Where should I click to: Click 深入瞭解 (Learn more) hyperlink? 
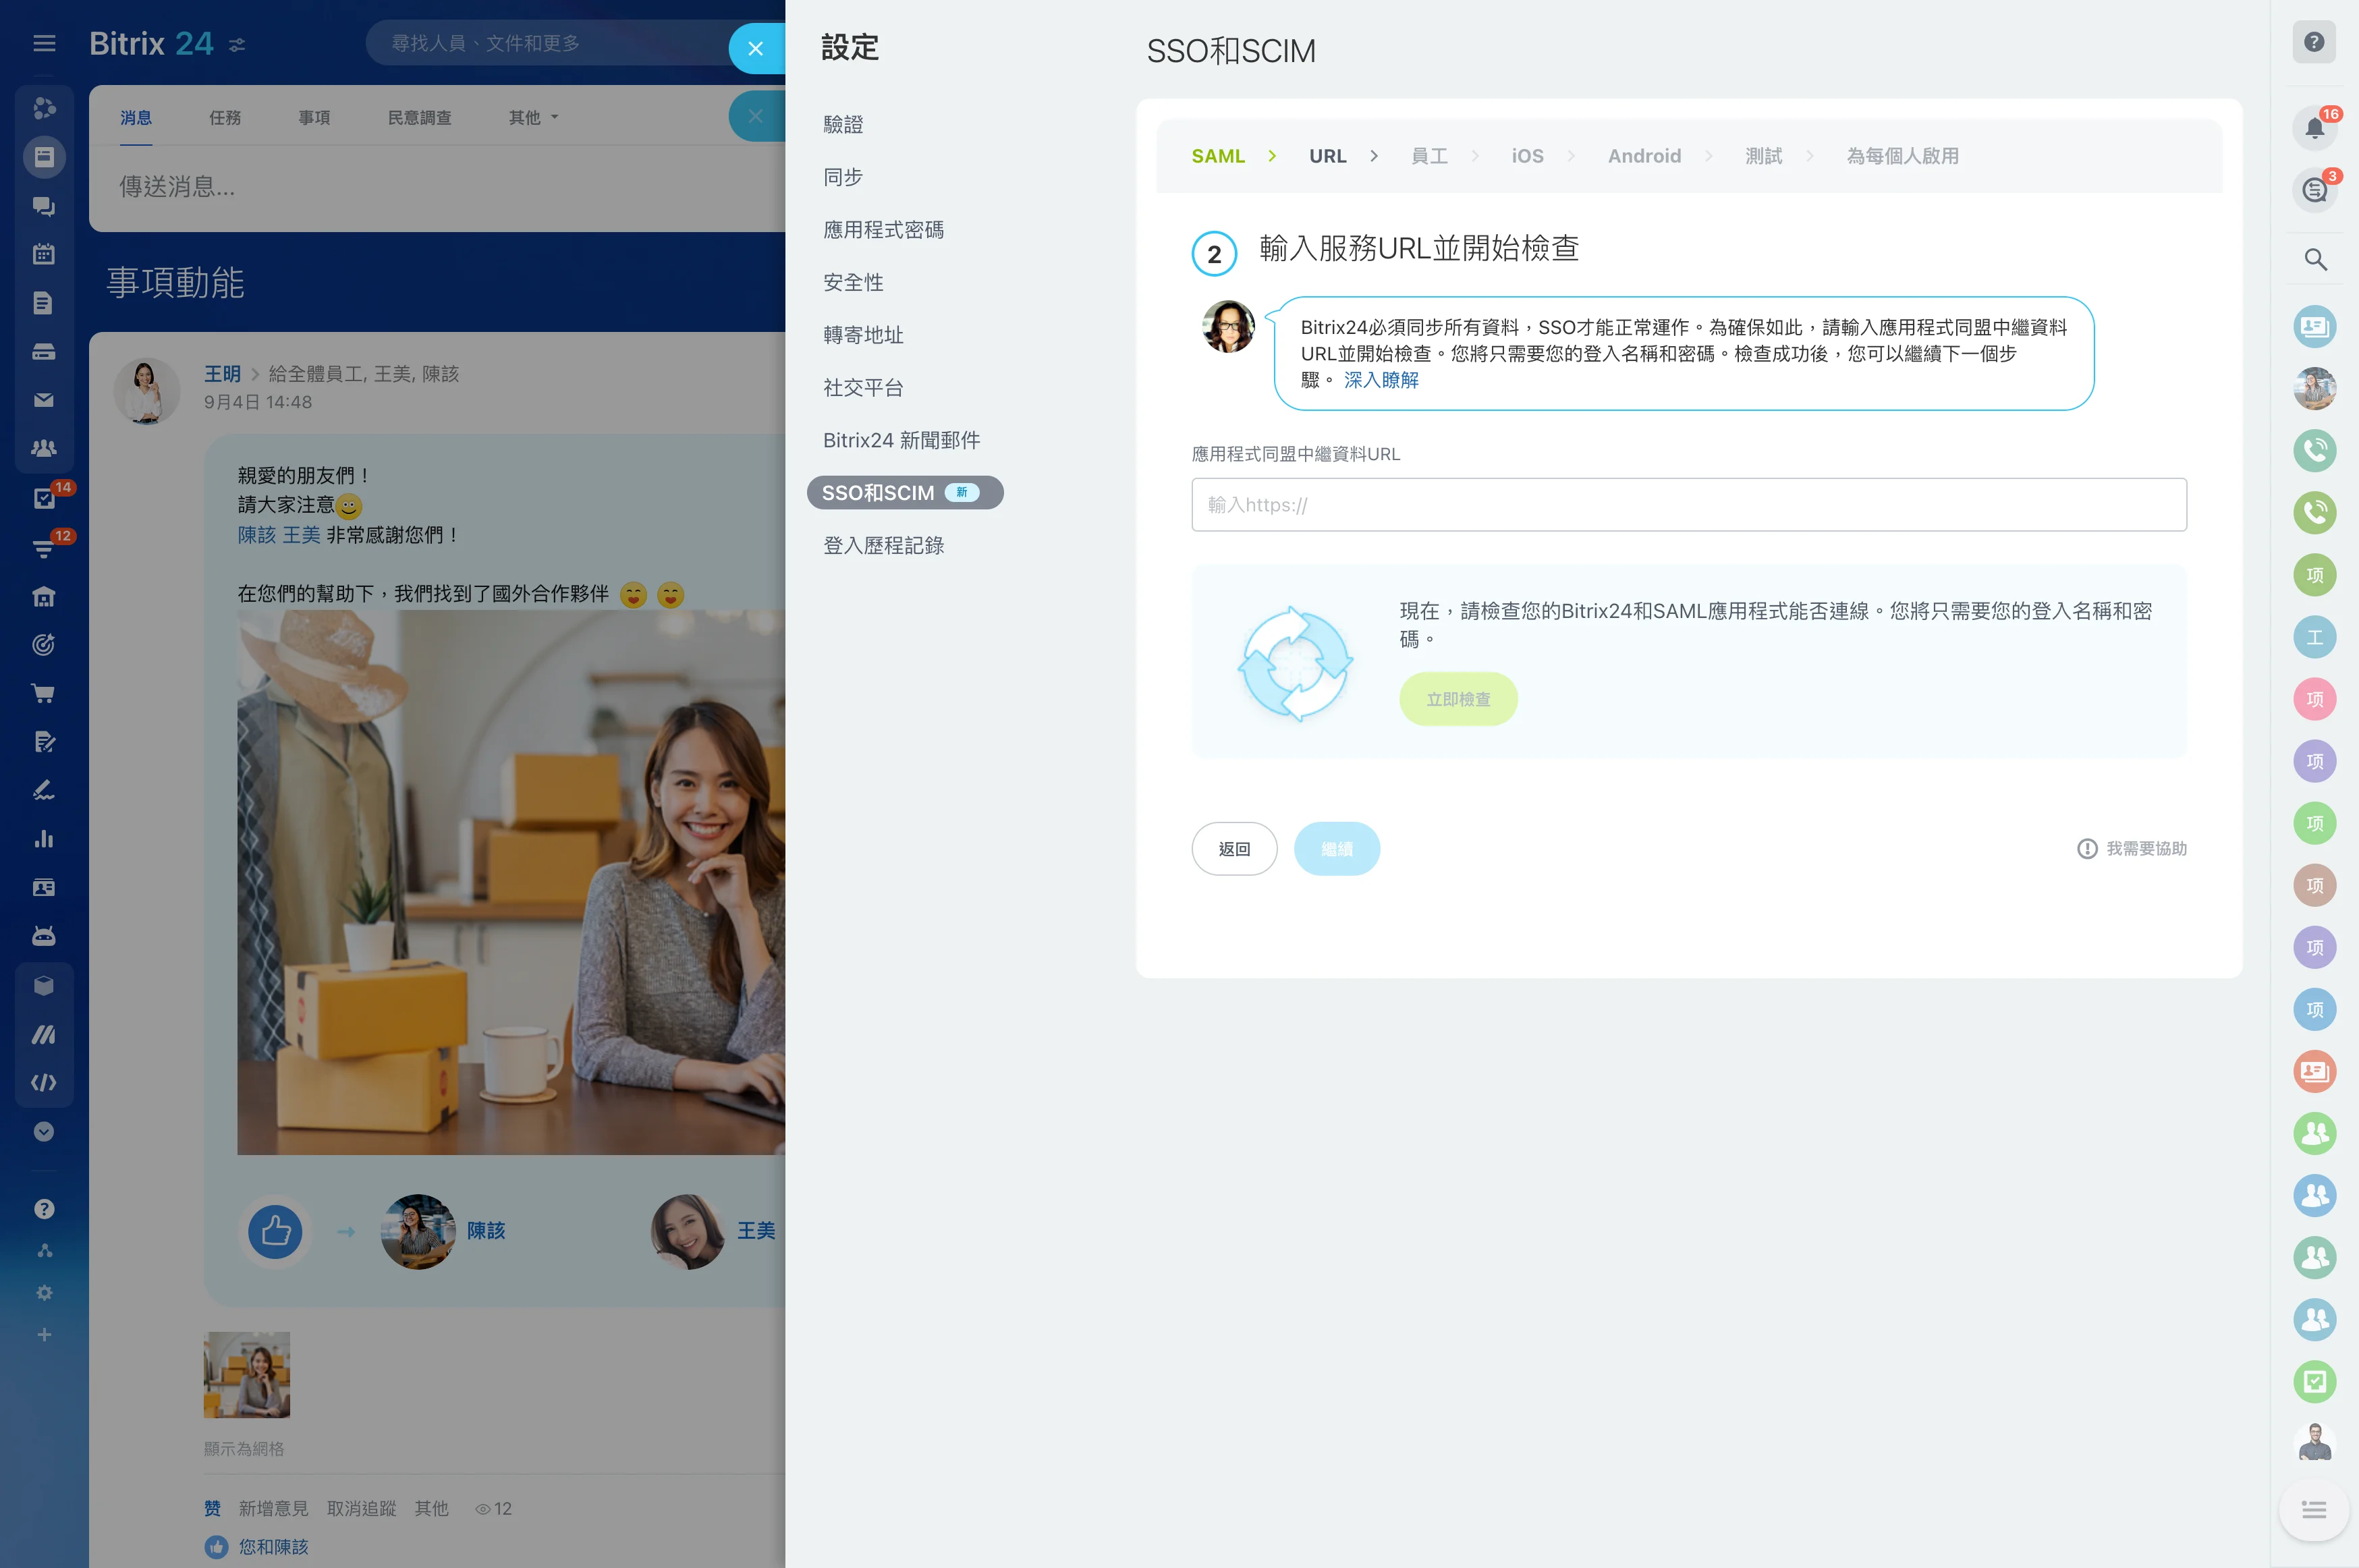pyautogui.click(x=1381, y=380)
